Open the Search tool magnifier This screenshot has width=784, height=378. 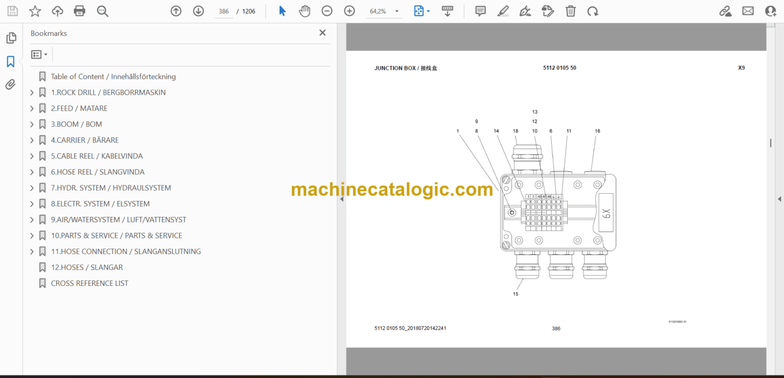tap(103, 11)
